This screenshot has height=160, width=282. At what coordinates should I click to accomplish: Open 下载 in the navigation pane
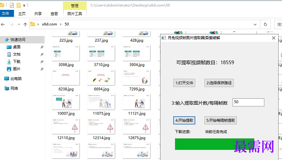pyautogui.click(x=17, y=62)
